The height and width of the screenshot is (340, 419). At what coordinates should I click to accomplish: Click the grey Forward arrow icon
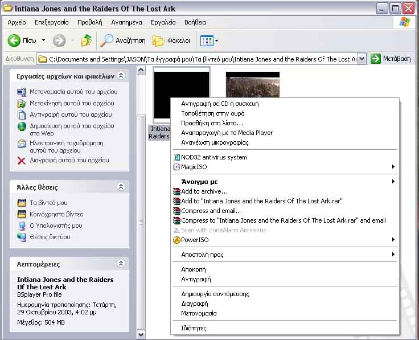[x=59, y=40]
